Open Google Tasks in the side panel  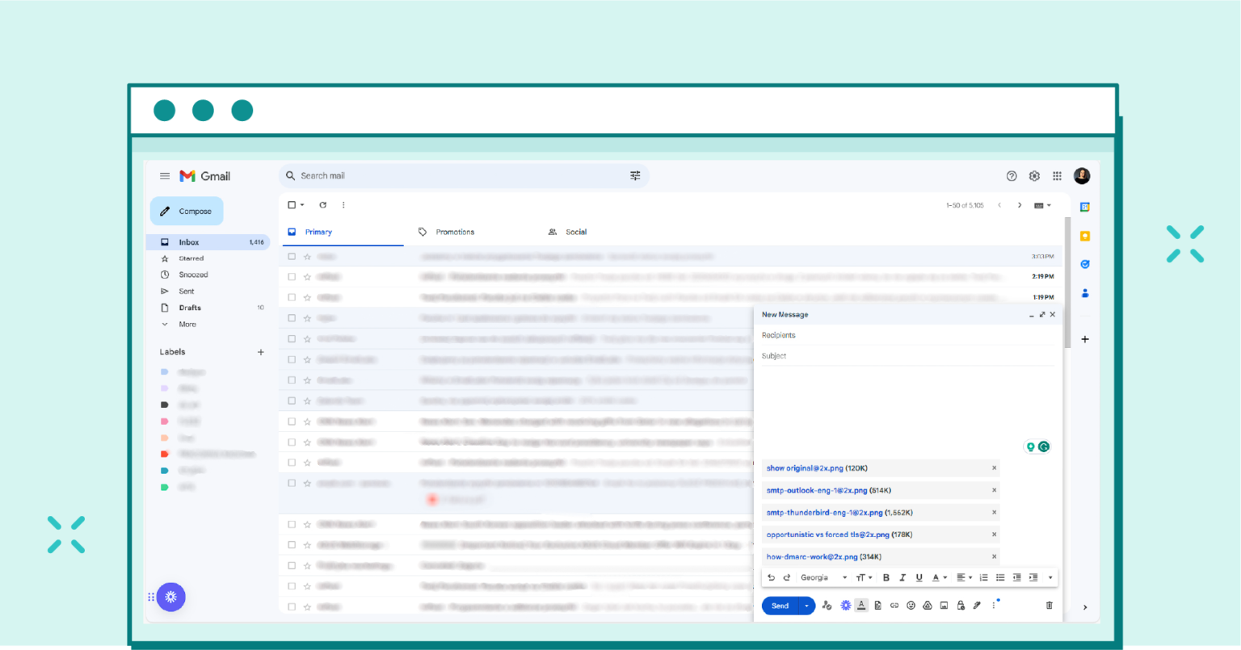(x=1084, y=264)
